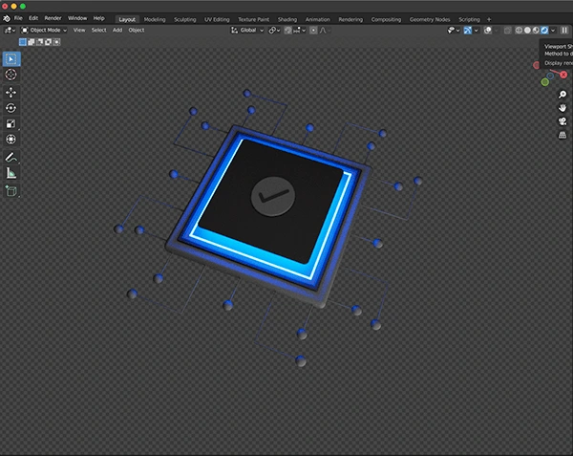The width and height of the screenshot is (573, 456).
Task: Open the viewport Select menu
Action: tap(98, 30)
